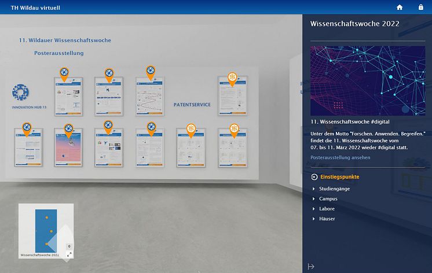Open the Posterausstellung ansehen link
The width and height of the screenshot is (432, 273).
tap(340, 157)
